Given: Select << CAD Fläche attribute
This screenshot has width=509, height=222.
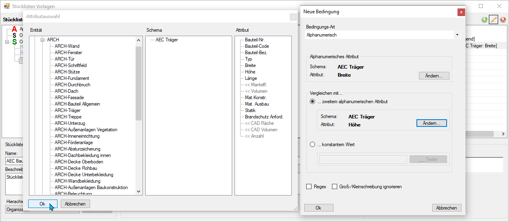Looking at the screenshot, I should point(260,123).
